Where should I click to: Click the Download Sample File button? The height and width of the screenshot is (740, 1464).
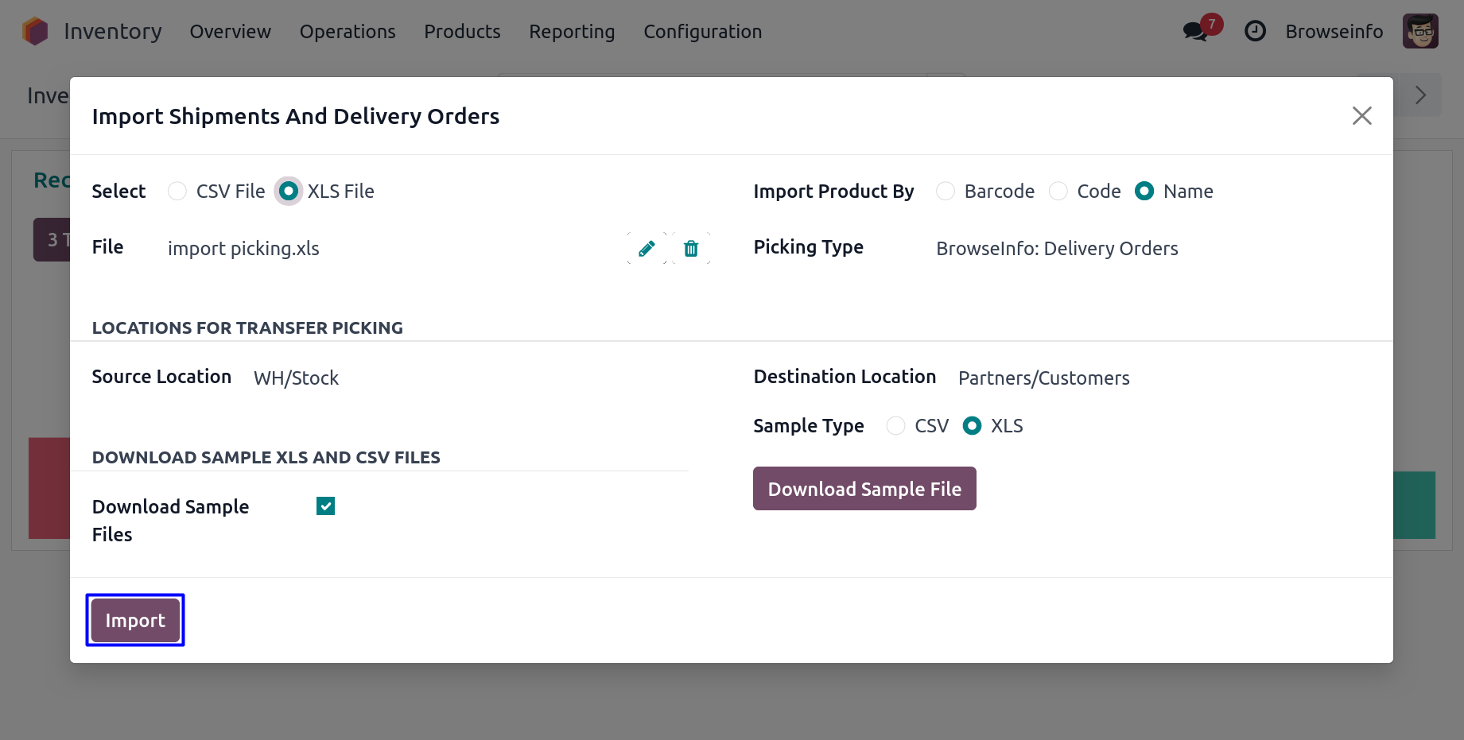coord(864,489)
